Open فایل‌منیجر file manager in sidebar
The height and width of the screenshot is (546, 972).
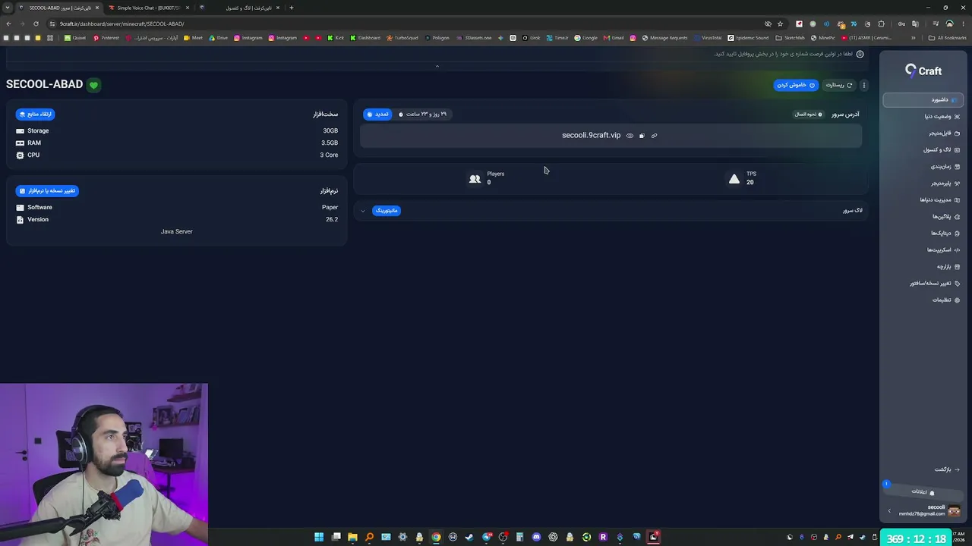click(x=944, y=133)
